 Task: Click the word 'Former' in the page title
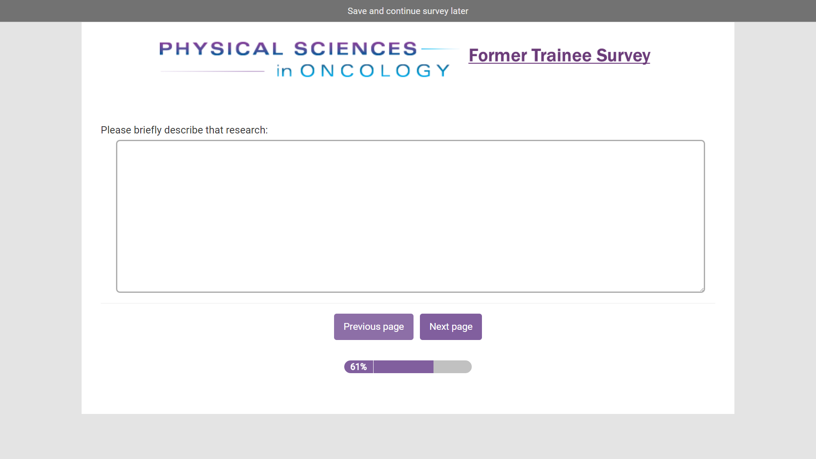point(498,55)
